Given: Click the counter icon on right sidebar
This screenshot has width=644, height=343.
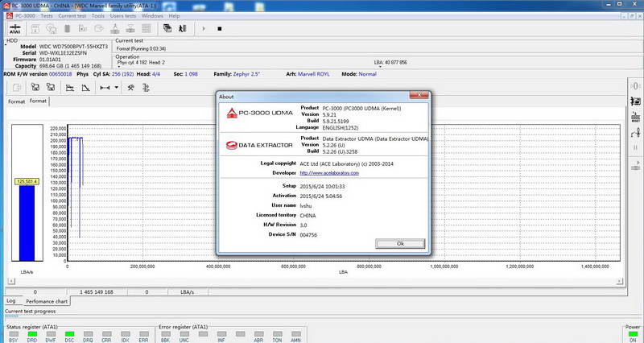Looking at the screenshot, I should (635, 86).
